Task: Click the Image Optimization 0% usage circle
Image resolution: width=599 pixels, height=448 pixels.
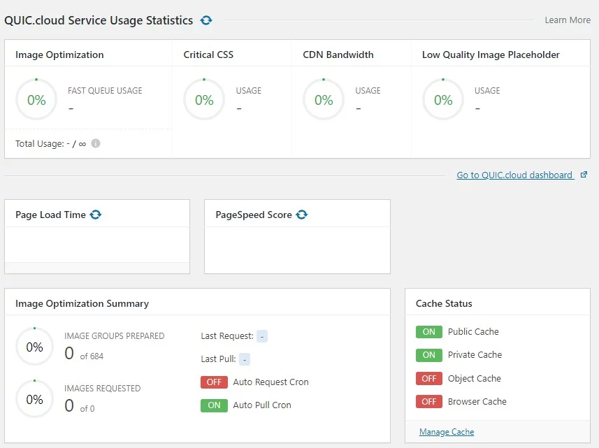Action: click(x=36, y=99)
